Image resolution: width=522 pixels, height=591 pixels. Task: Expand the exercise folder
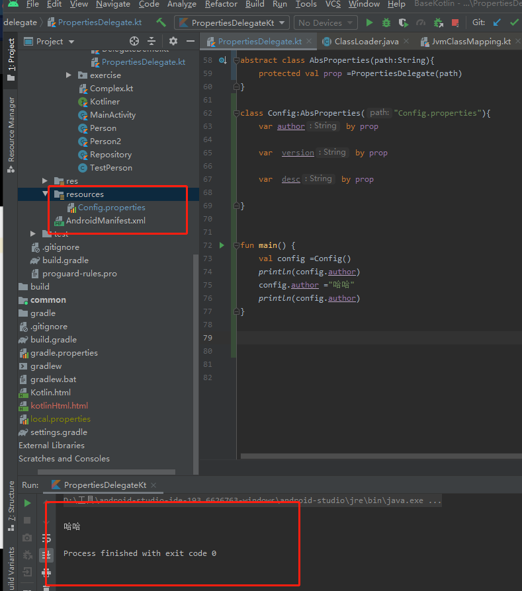[x=69, y=75]
